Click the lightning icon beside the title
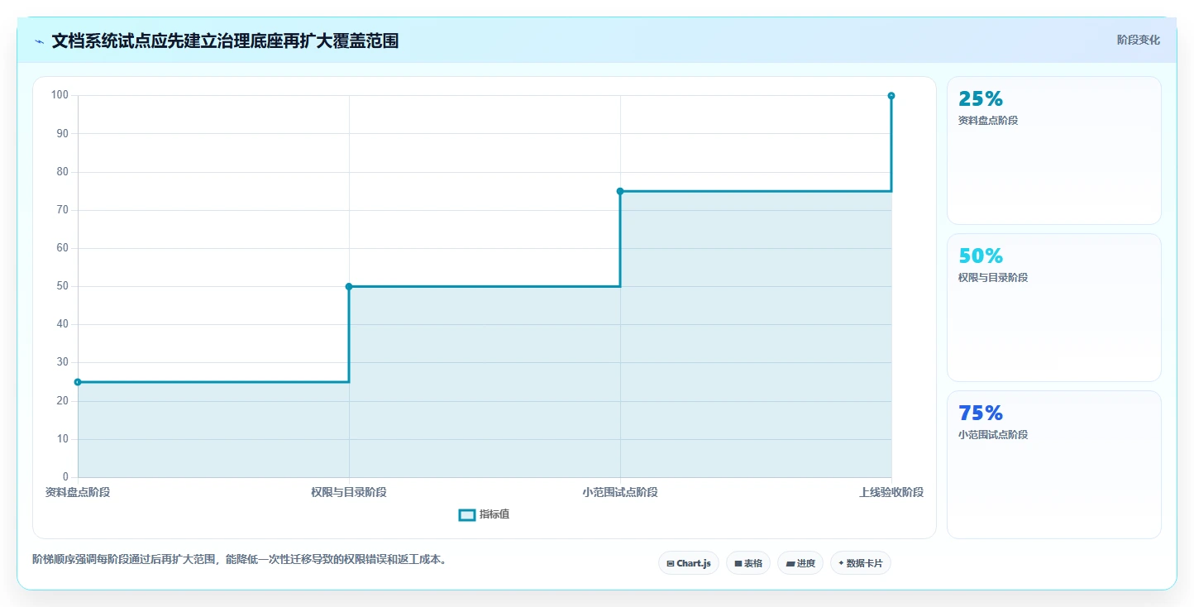Screen dimensions: 1194x607 point(40,41)
